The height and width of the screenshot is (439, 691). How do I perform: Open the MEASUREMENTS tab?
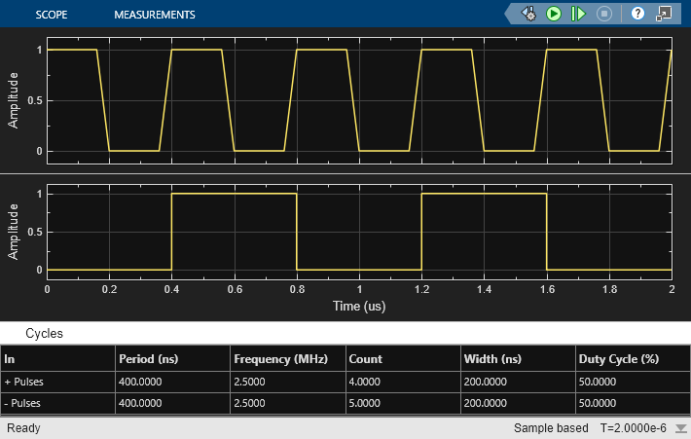tap(154, 15)
